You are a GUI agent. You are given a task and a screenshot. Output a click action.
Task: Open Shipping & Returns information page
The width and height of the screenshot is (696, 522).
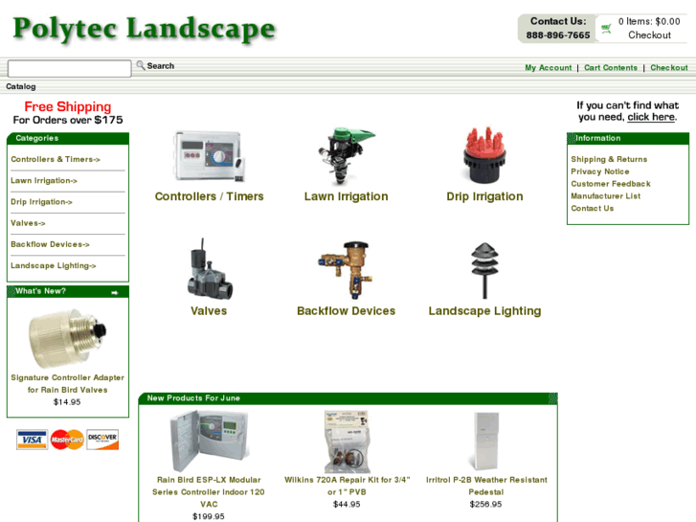[x=609, y=159]
